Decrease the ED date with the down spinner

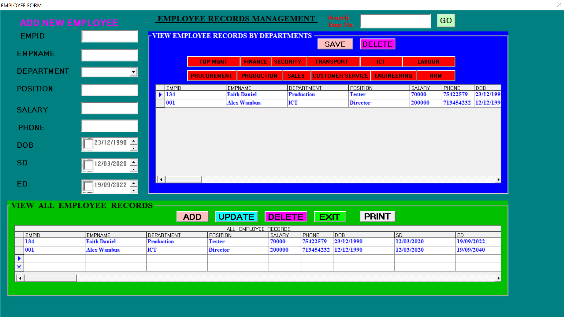coord(134,190)
